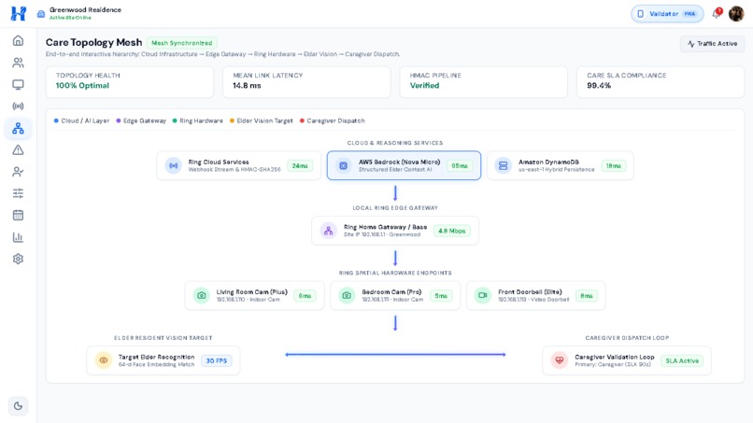Select Ring Home Gateway / Base title
Screen dimensions: 753x423
(x=385, y=227)
